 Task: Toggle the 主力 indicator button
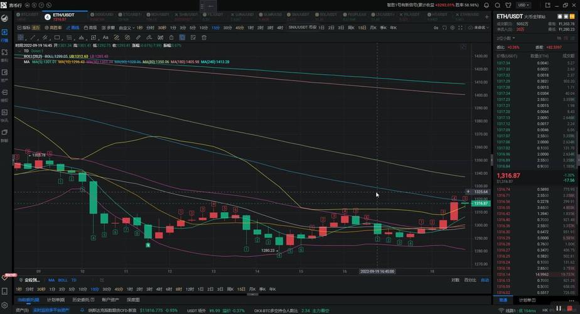tap(35, 28)
